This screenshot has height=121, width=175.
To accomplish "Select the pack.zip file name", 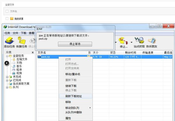I will (x=45, y=57).
